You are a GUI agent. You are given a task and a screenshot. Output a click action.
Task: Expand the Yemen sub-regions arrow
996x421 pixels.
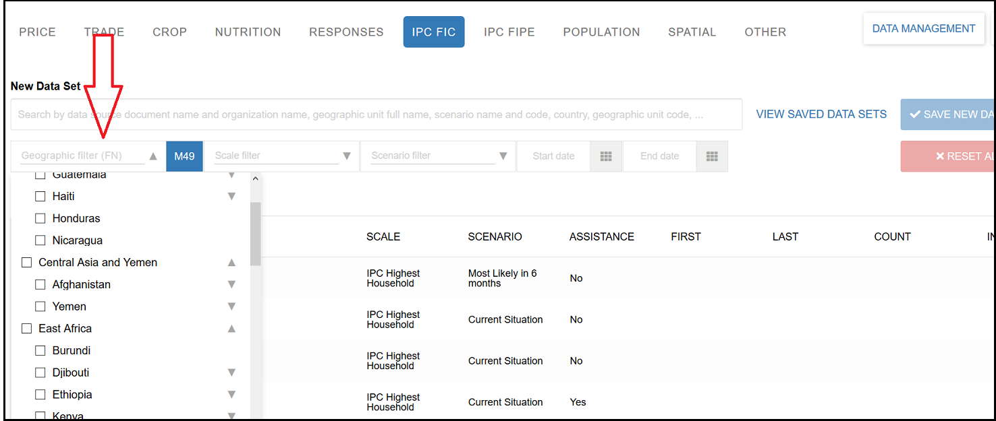click(231, 307)
